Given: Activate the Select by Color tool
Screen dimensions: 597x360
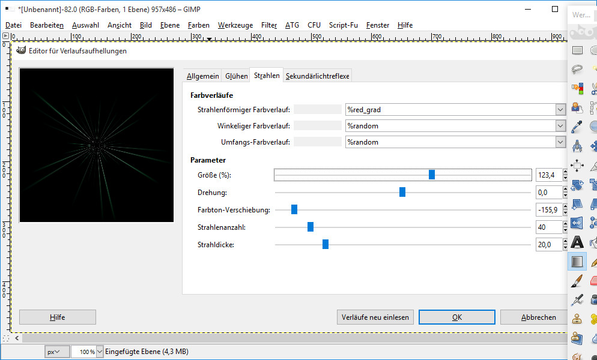Looking at the screenshot, I should pos(577,89).
